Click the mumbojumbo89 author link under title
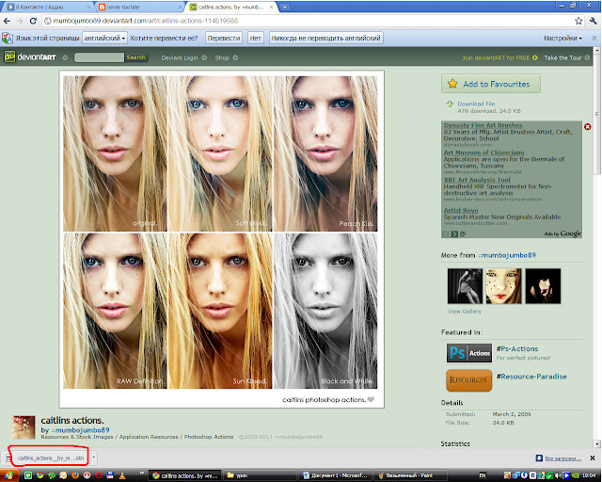The image size is (602, 482). pos(80,429)
